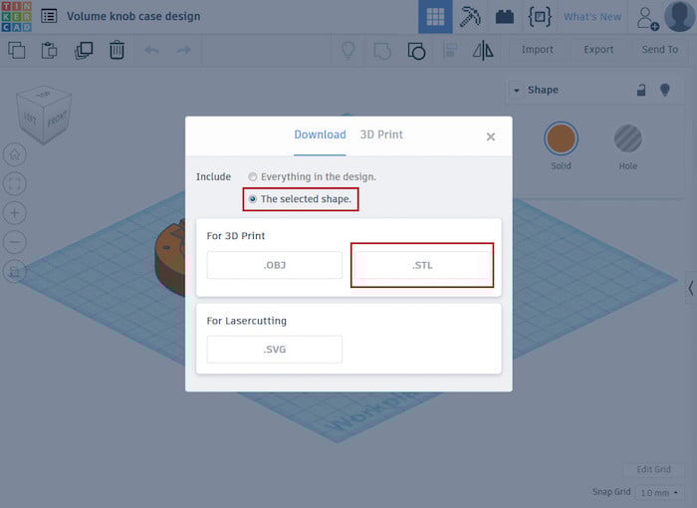Click the Duplicate and repeat icon
697x508 pixels.
[x=84, y=50]
